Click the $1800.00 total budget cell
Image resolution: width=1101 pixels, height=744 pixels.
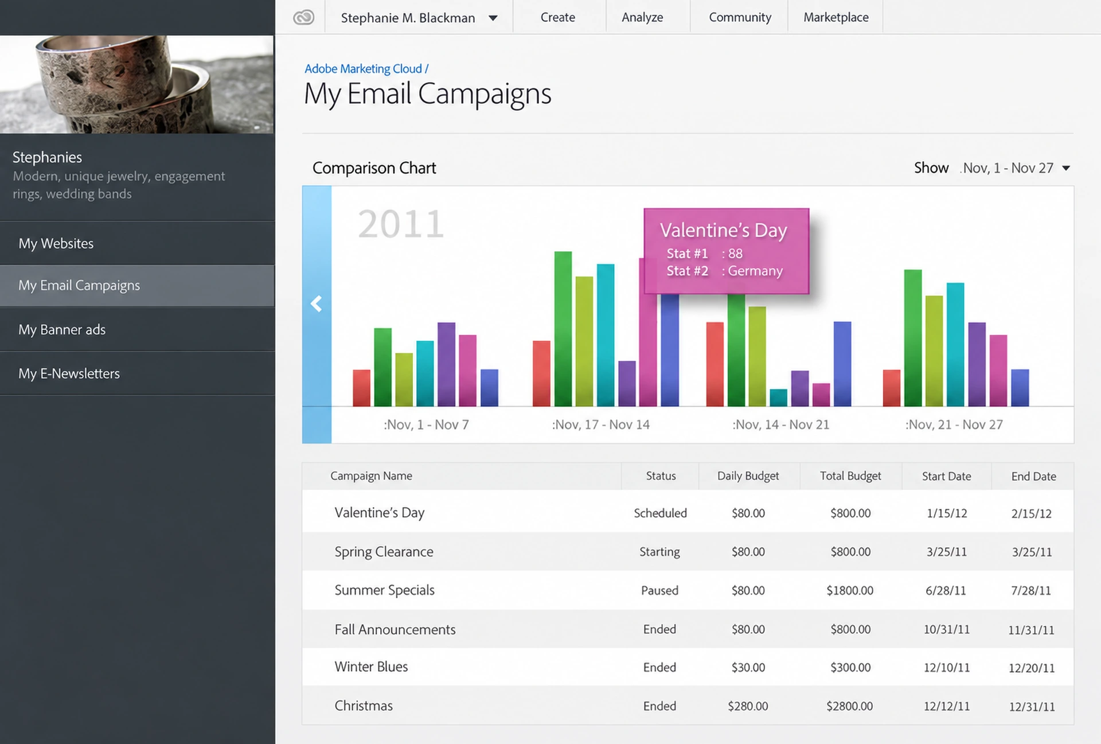point(850,590)
